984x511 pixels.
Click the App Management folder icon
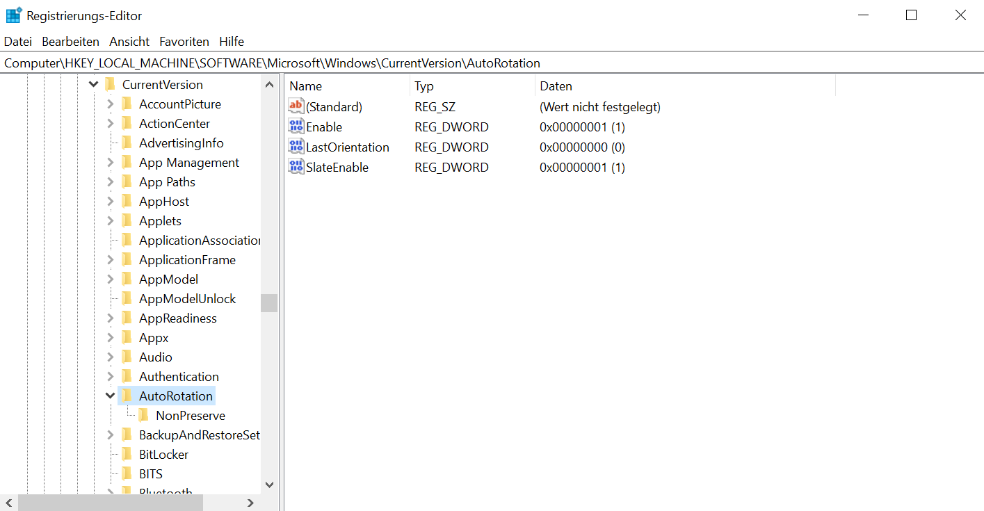[x=127, y=162]
